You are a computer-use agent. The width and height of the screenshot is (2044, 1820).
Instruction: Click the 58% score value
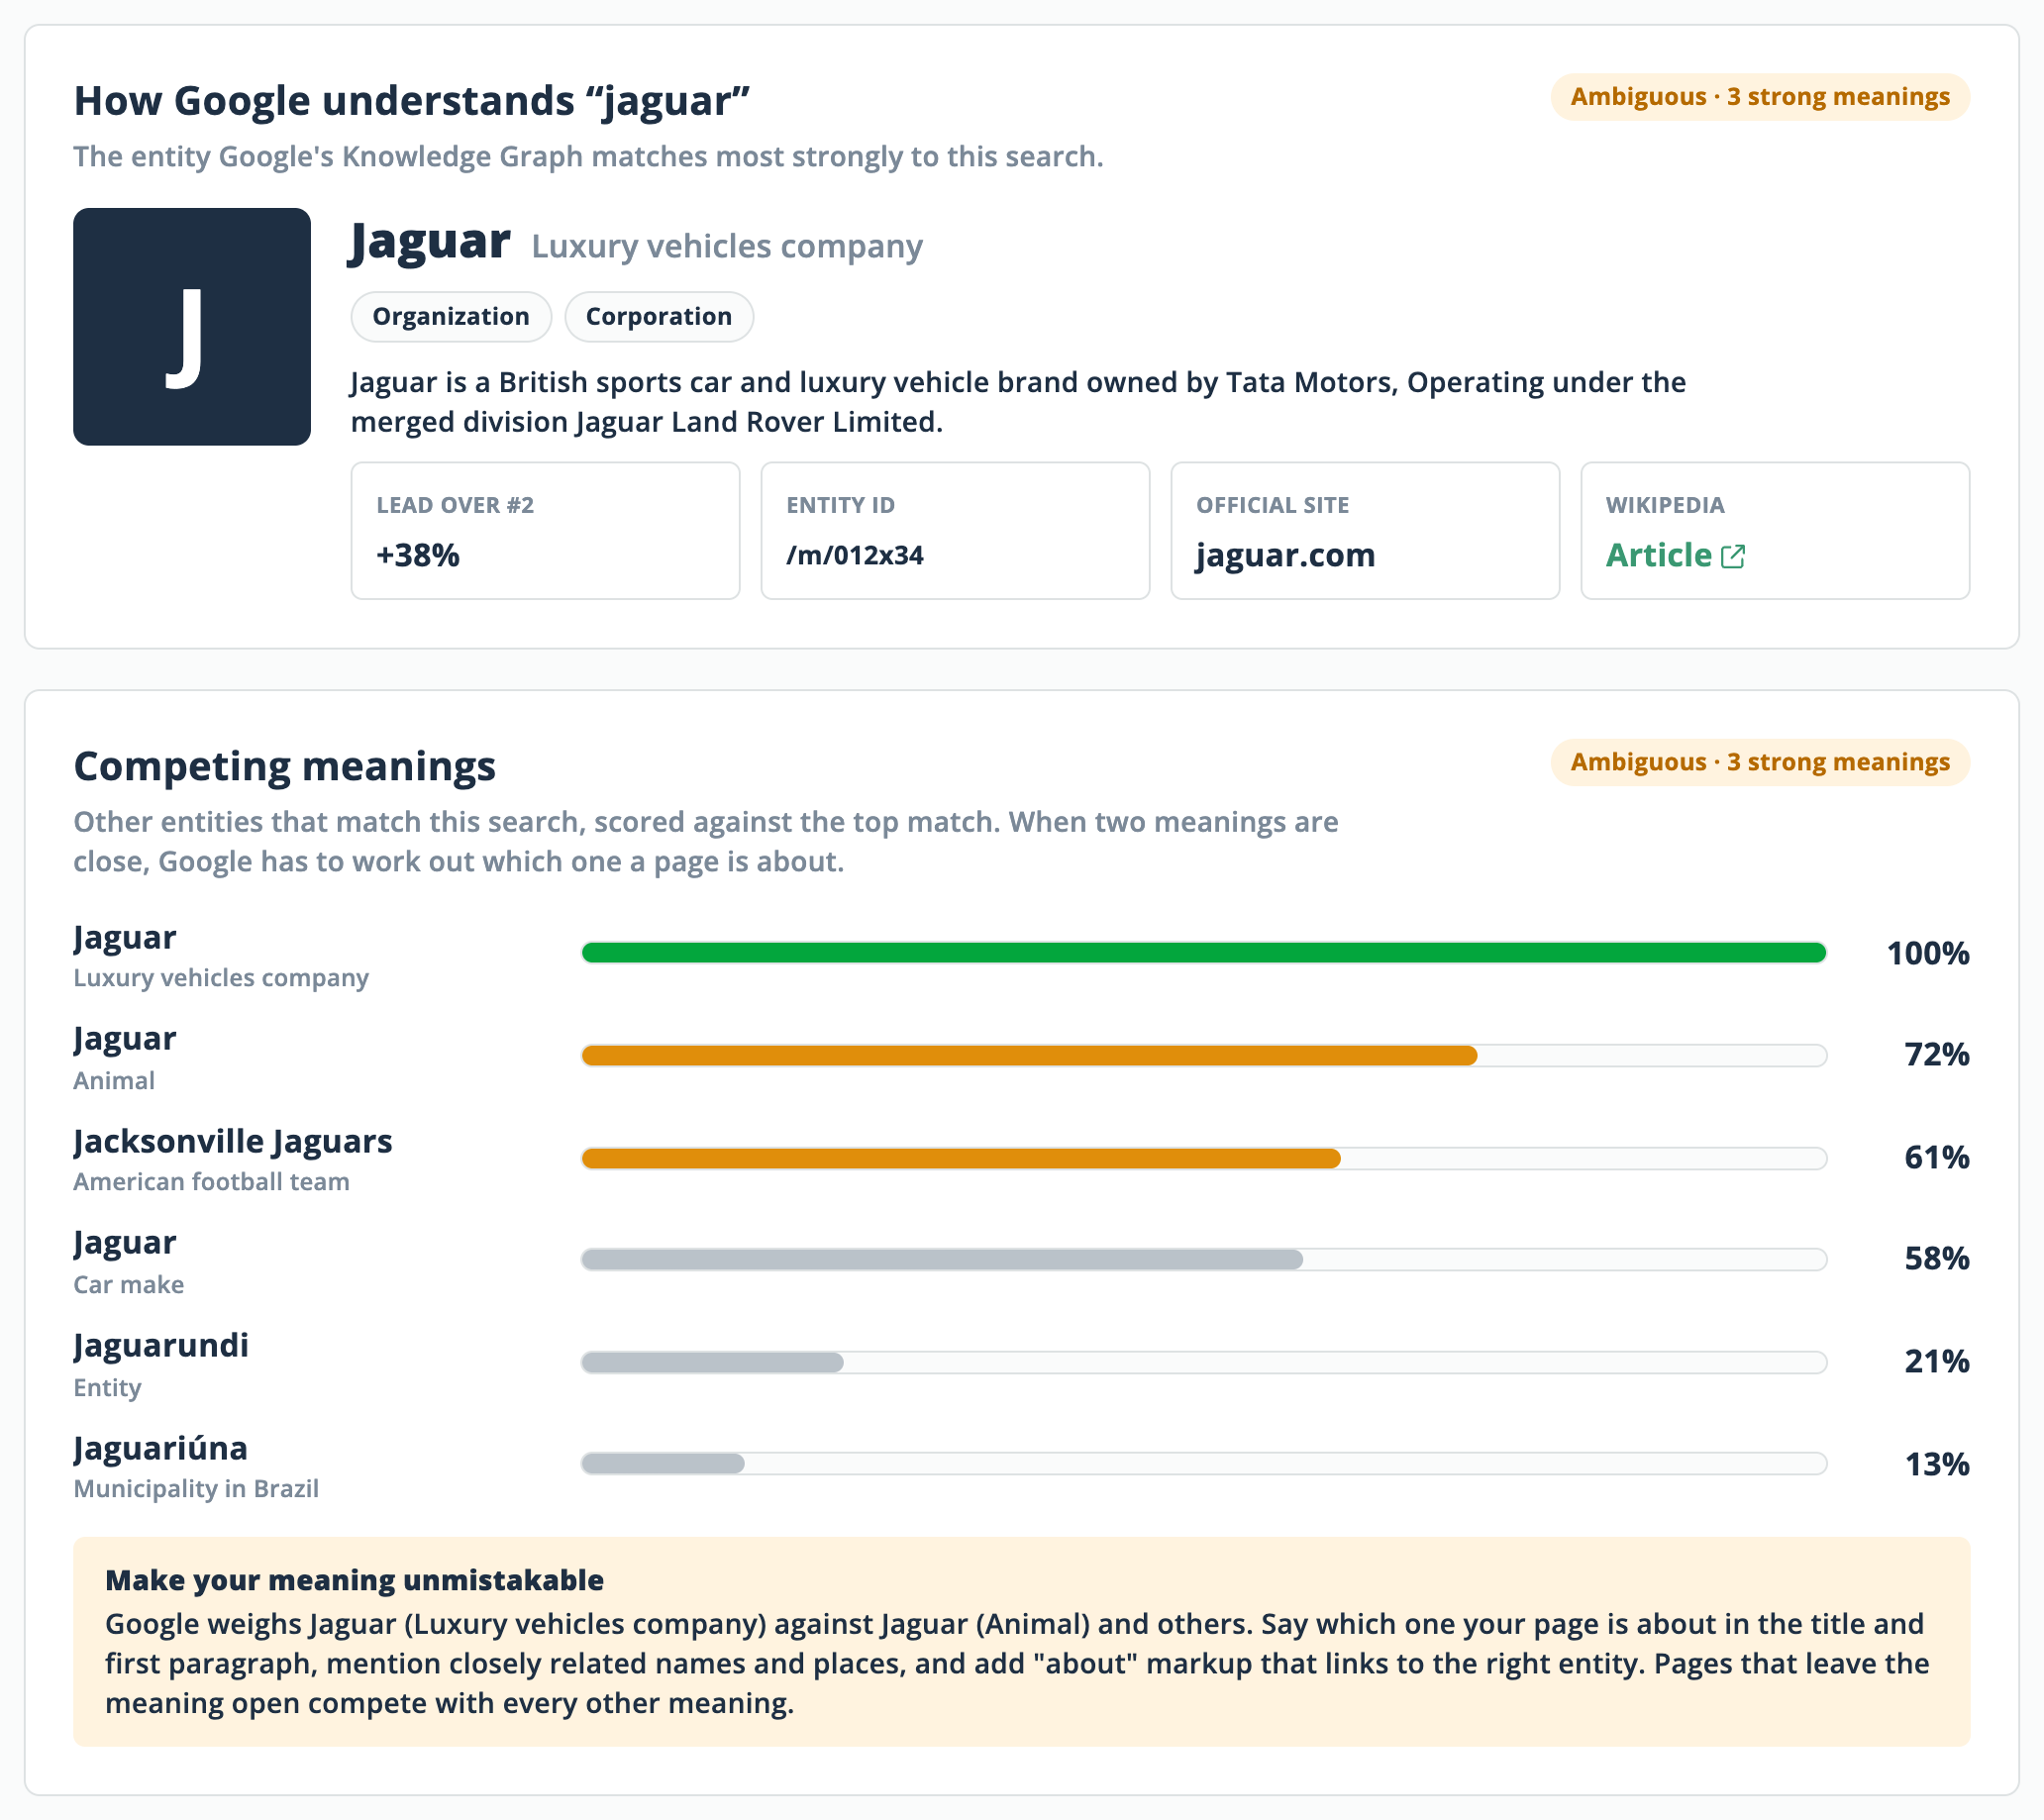coord(1937,1259)
